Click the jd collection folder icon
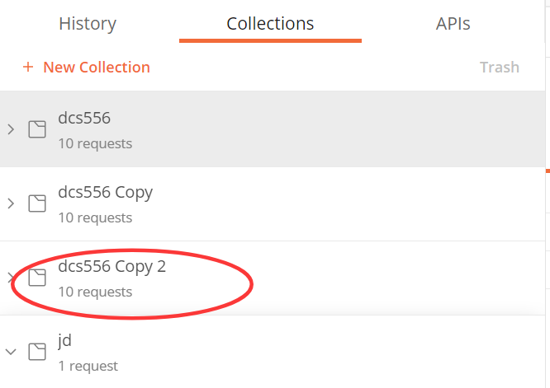The height and width of the screenshot is (388, 550). click(x=36, y=352)
